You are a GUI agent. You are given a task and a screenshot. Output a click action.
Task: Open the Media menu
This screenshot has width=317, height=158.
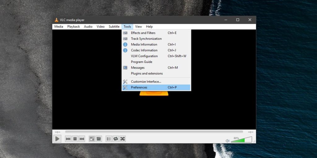pos(59,27)
